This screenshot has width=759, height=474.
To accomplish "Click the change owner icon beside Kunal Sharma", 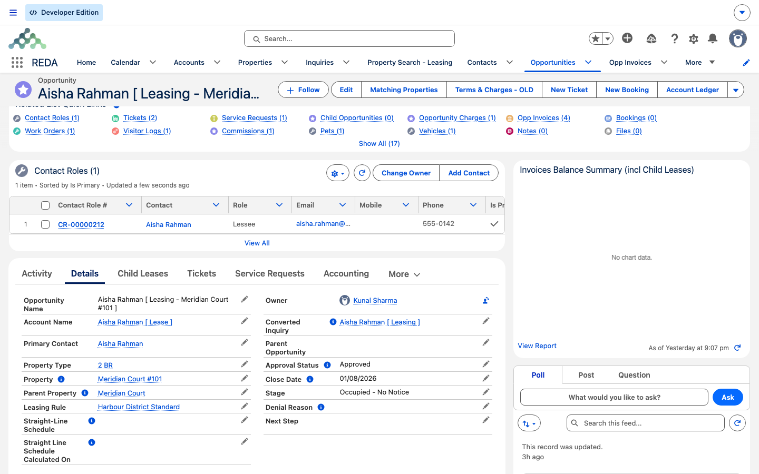I will 486,300.
